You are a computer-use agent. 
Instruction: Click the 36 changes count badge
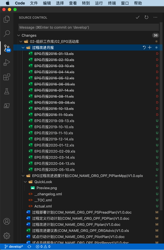[155, 36]
